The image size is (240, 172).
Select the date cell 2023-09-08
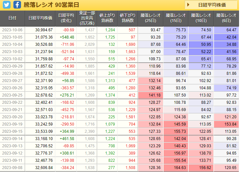(12, 168)
